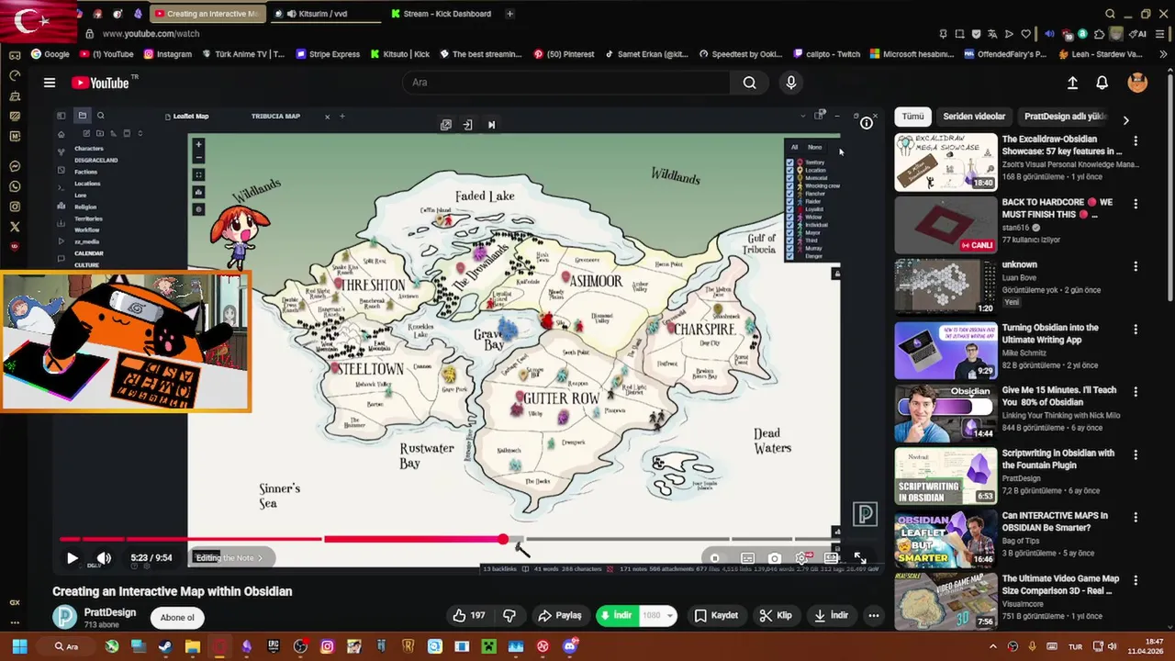The width and height of the screenshot is (1175, 661).
Task: Click the YouTube logo
Action: (100, 83)
